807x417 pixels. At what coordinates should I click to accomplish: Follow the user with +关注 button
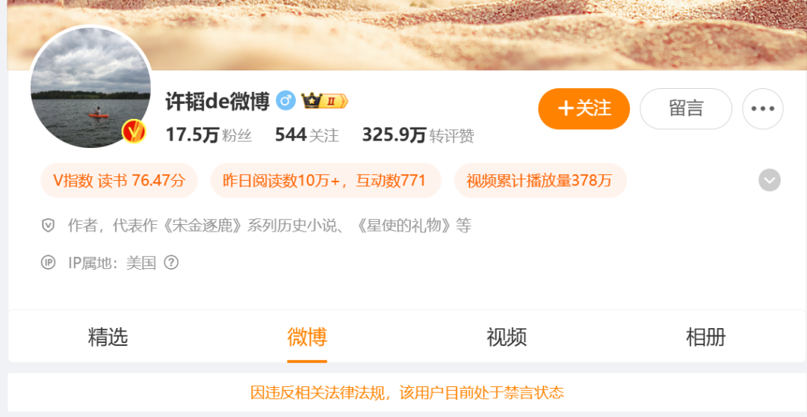coord(584,108)
